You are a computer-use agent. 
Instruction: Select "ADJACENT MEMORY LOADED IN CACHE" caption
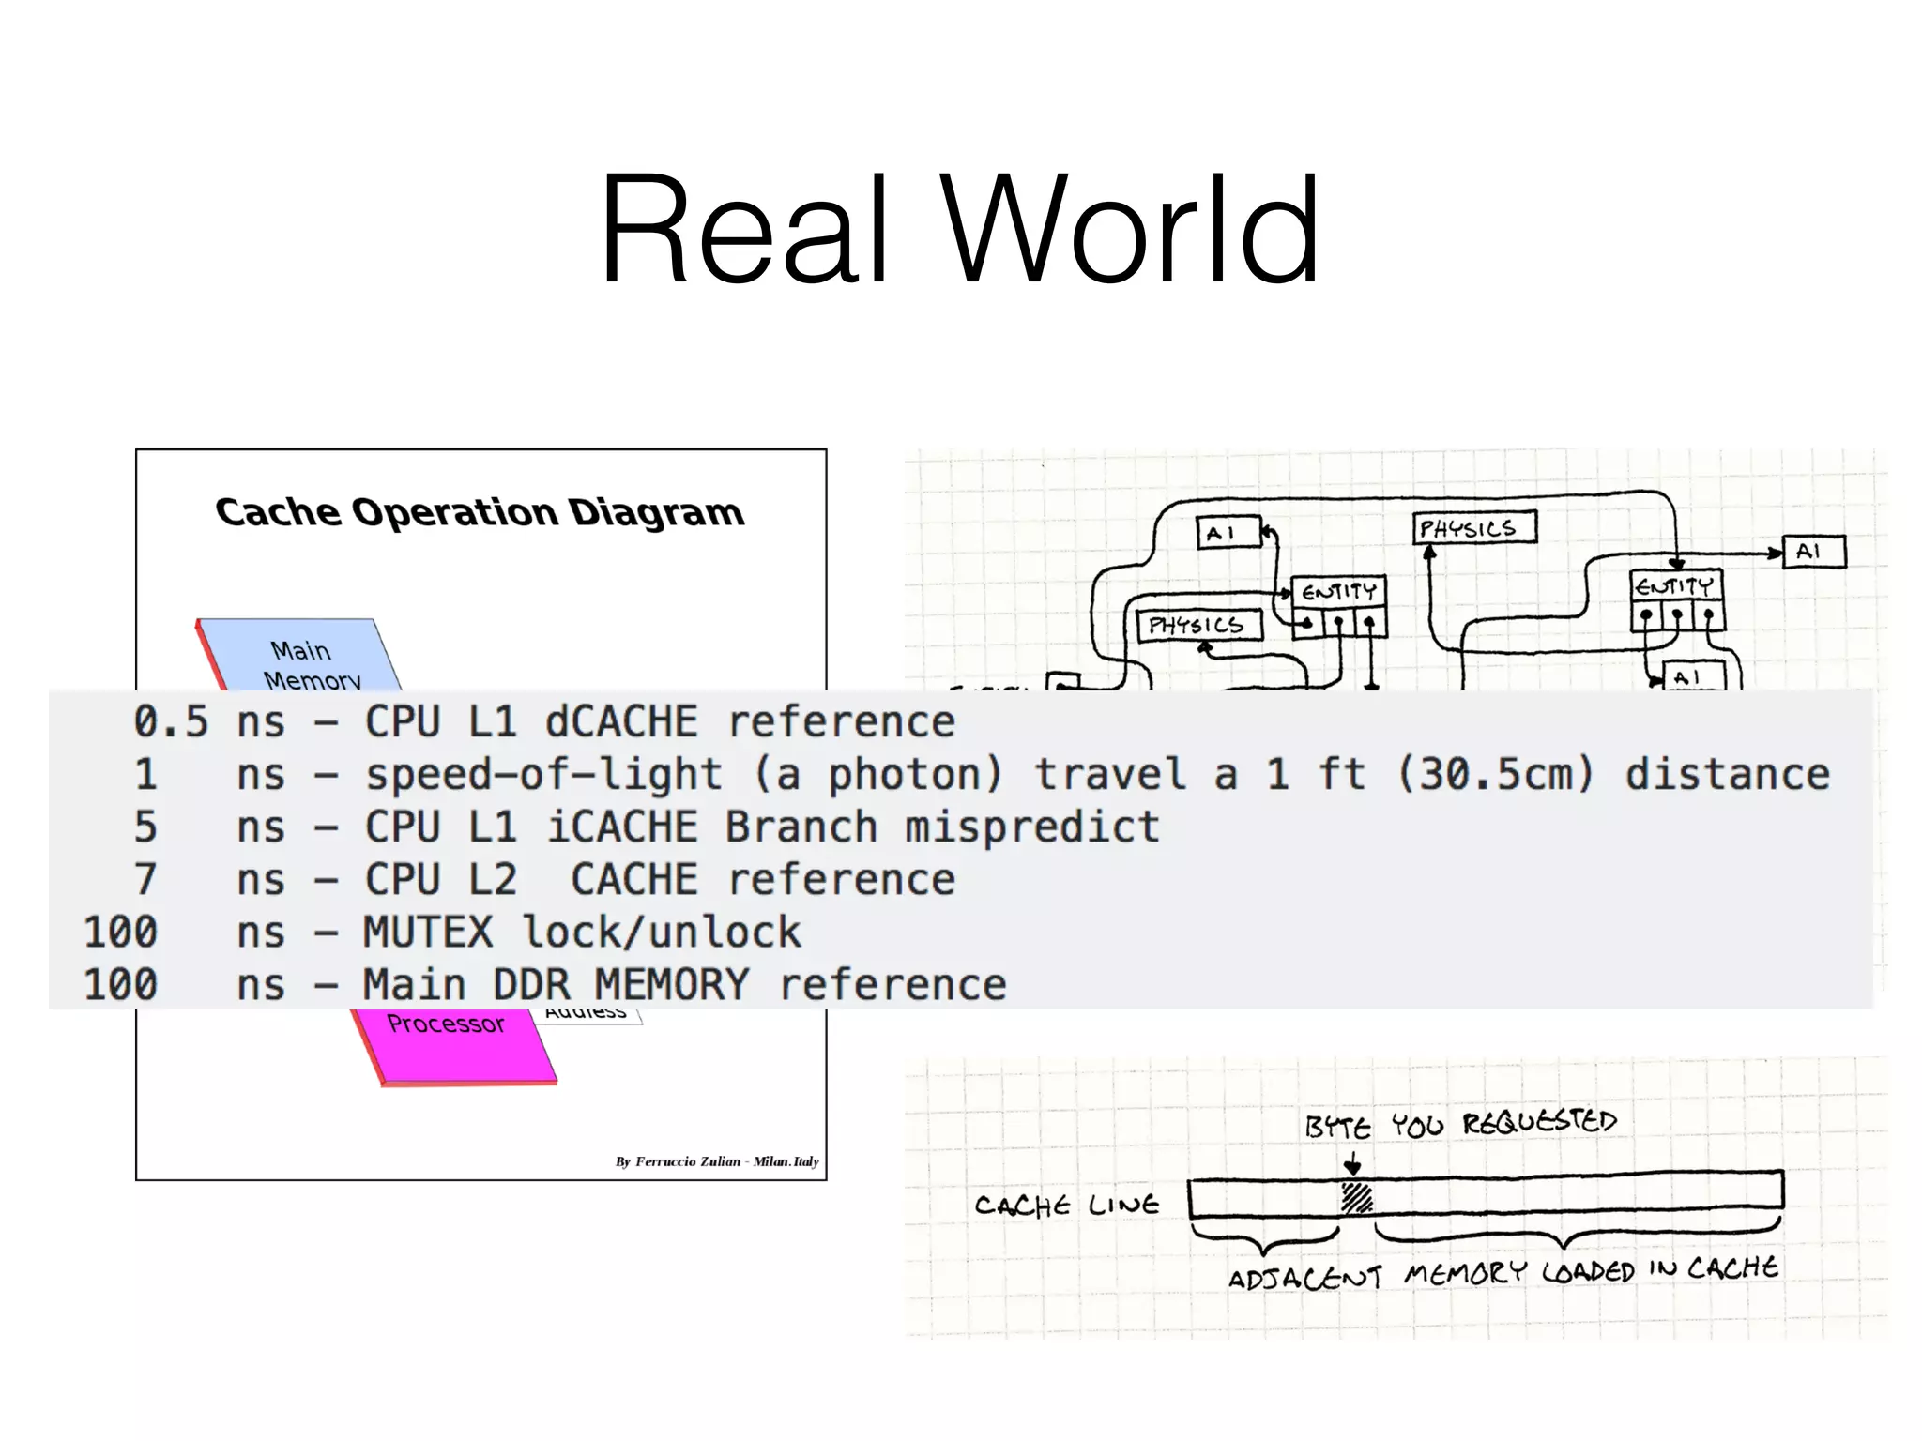[1503, 1273]
